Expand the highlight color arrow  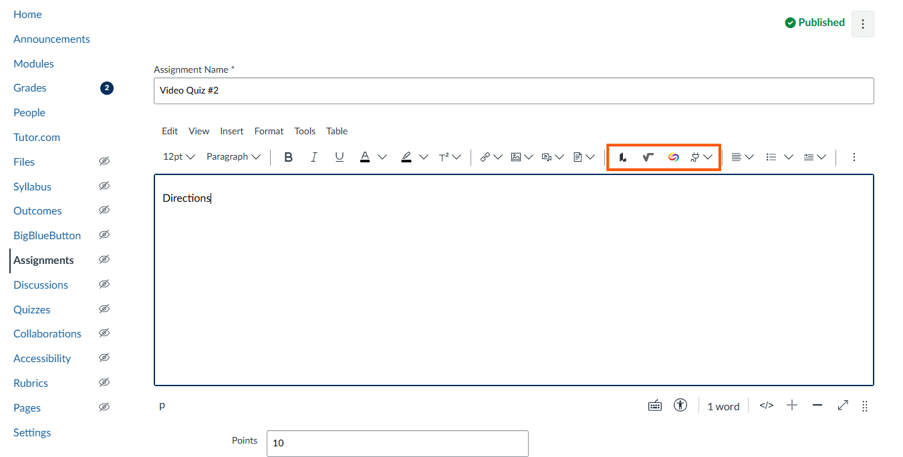[424, 157]
